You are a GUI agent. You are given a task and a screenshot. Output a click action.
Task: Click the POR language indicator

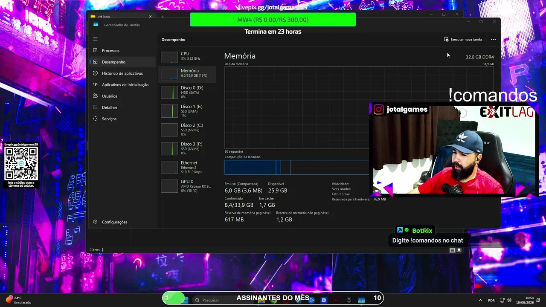tap(491, 300)
